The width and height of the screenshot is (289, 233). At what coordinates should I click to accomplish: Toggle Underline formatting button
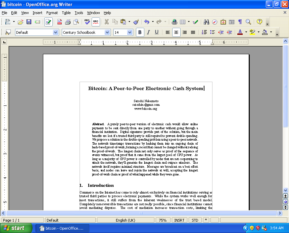157,32
